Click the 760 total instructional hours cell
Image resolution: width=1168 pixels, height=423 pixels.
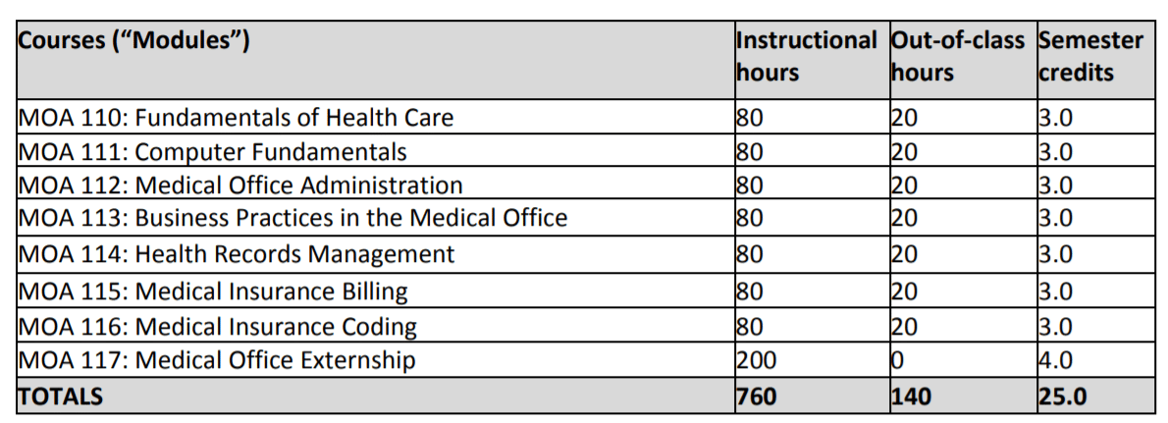pyautogui.click(x=812, y=396)
